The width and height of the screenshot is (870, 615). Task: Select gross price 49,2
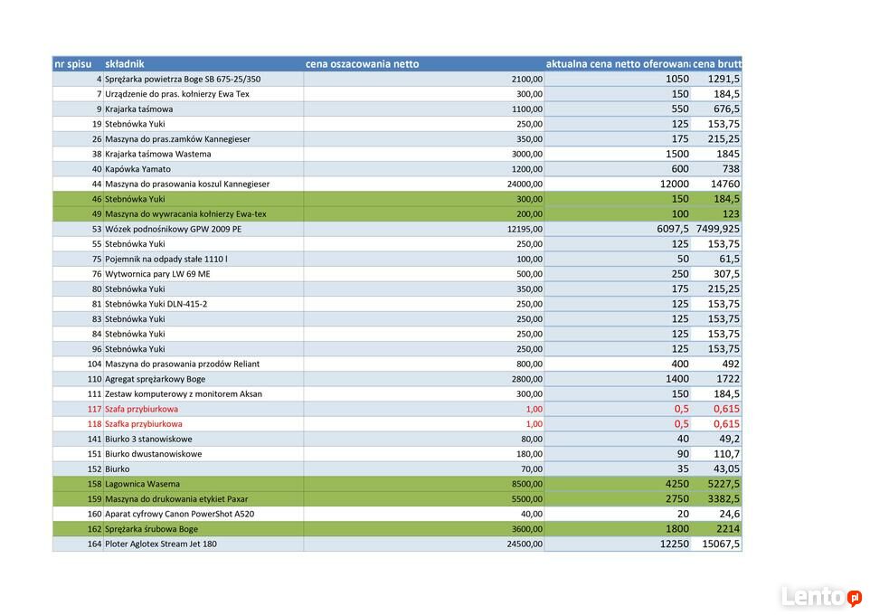[730, 439]
